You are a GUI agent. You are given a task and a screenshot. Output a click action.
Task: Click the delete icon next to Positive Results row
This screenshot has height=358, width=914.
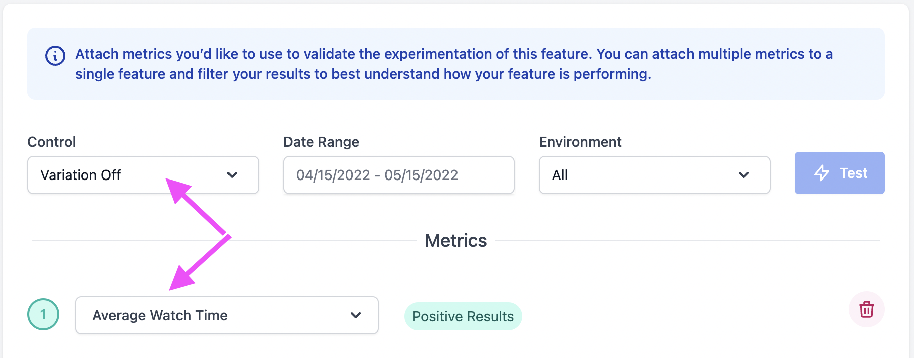click(866, 310)
